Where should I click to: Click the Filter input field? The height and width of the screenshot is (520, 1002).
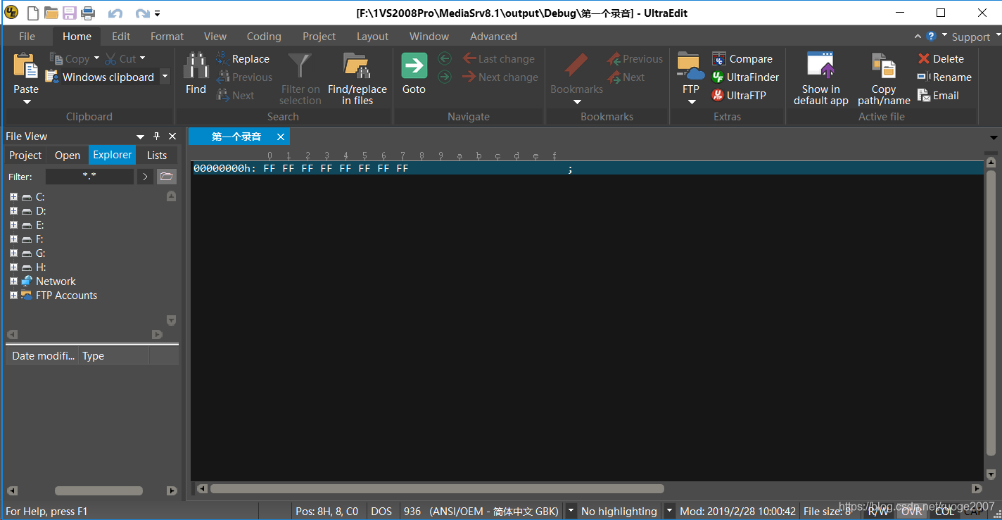(x=89, y=177)
